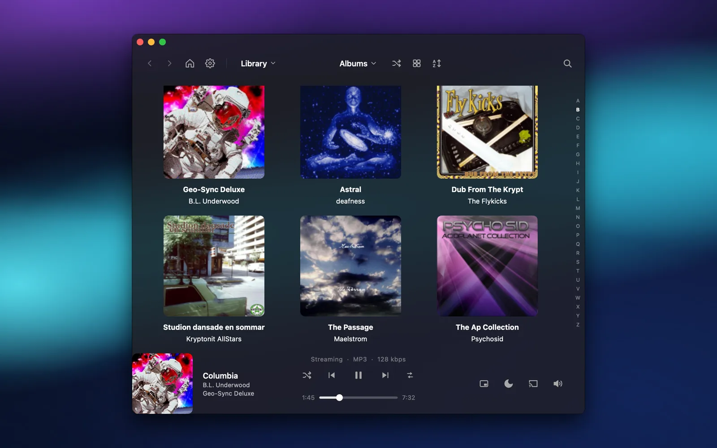Toggle repeat mode
Image resolution: width=717 pixels, height=448 pixels.
point(410,375)
